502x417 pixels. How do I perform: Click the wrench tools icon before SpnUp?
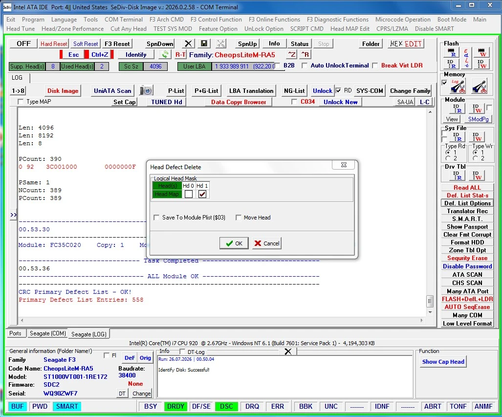(x=221, y=44)
